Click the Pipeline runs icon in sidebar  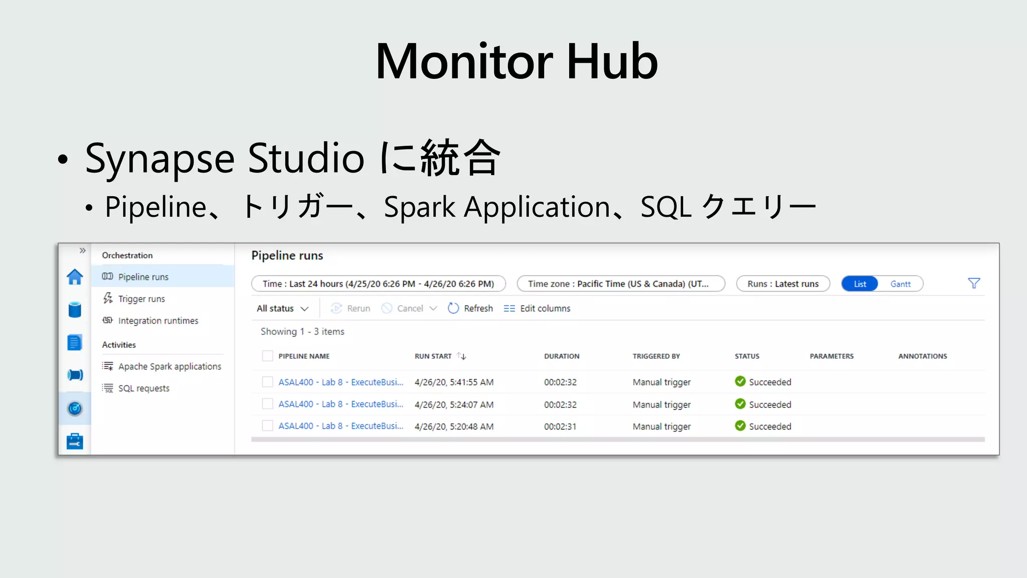107,276
